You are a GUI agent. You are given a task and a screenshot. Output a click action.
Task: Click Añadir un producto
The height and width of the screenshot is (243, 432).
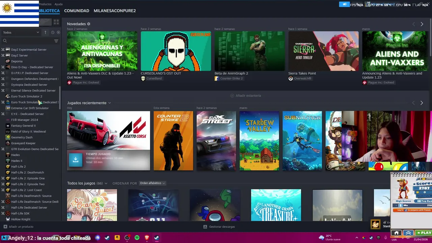pyautogui.click(x=19, y=227)
